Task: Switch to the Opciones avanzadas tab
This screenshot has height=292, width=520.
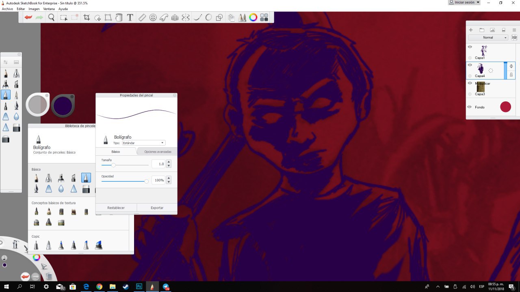Action: pos(158,152)
